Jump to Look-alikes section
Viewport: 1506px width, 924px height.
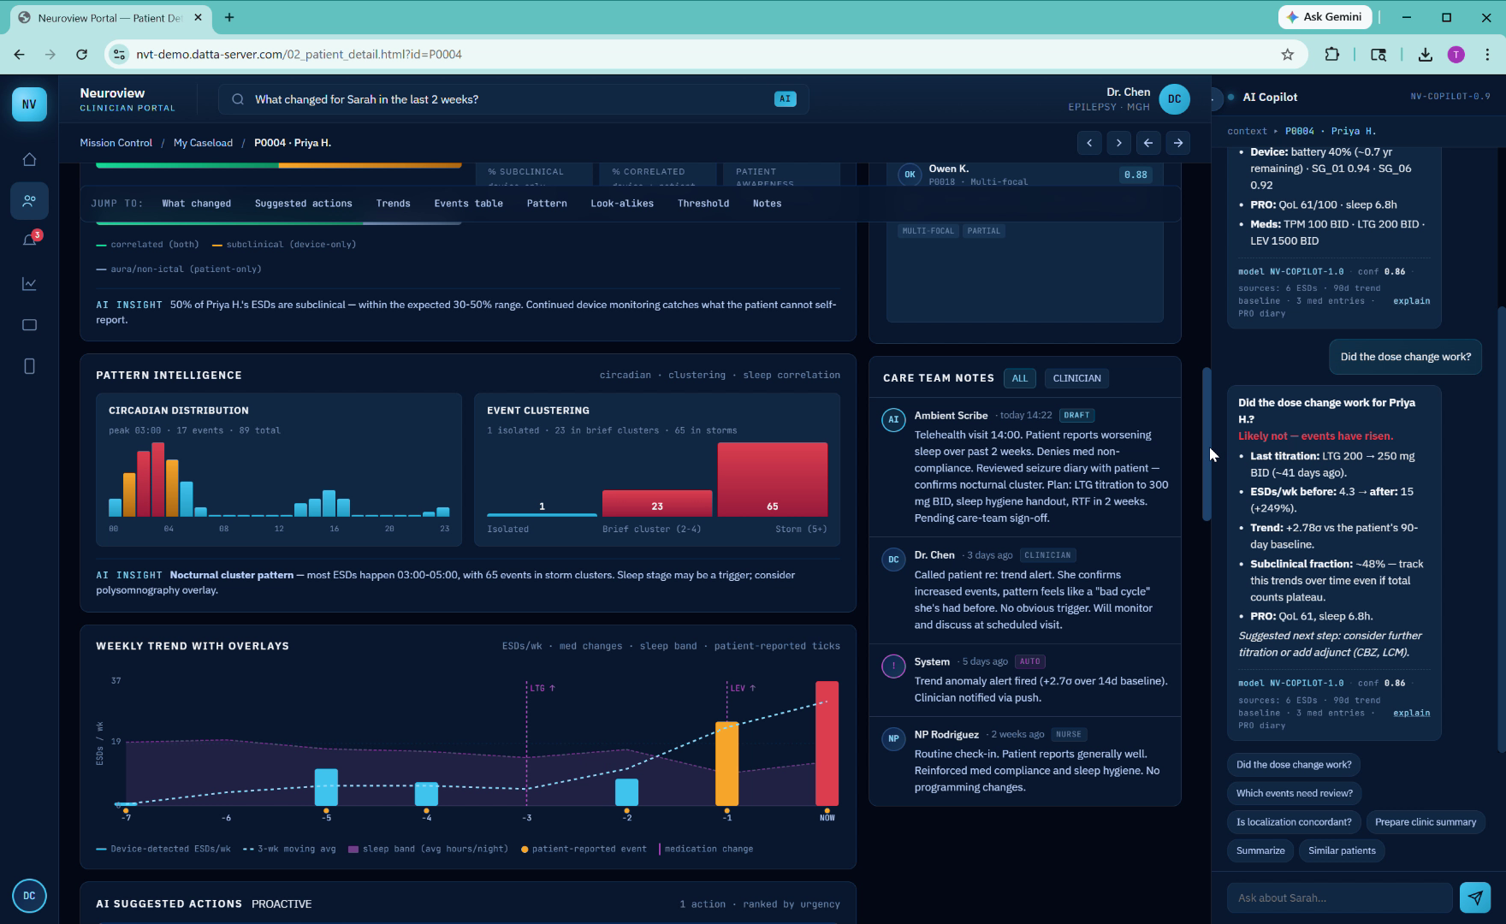point(622,204)
